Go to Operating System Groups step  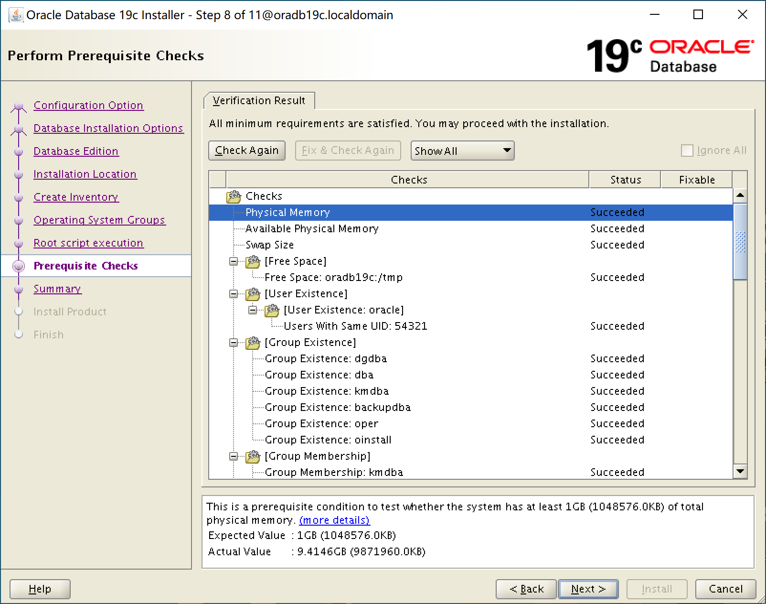(99, 220)
